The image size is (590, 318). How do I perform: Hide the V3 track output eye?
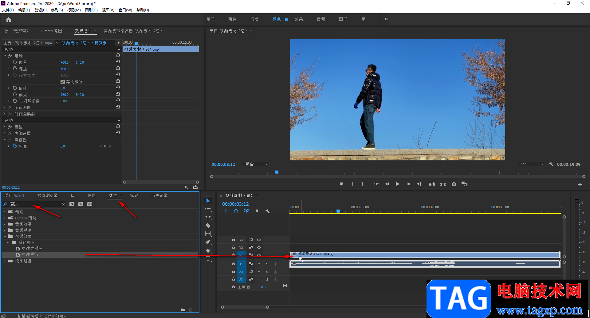coord(259,240)
